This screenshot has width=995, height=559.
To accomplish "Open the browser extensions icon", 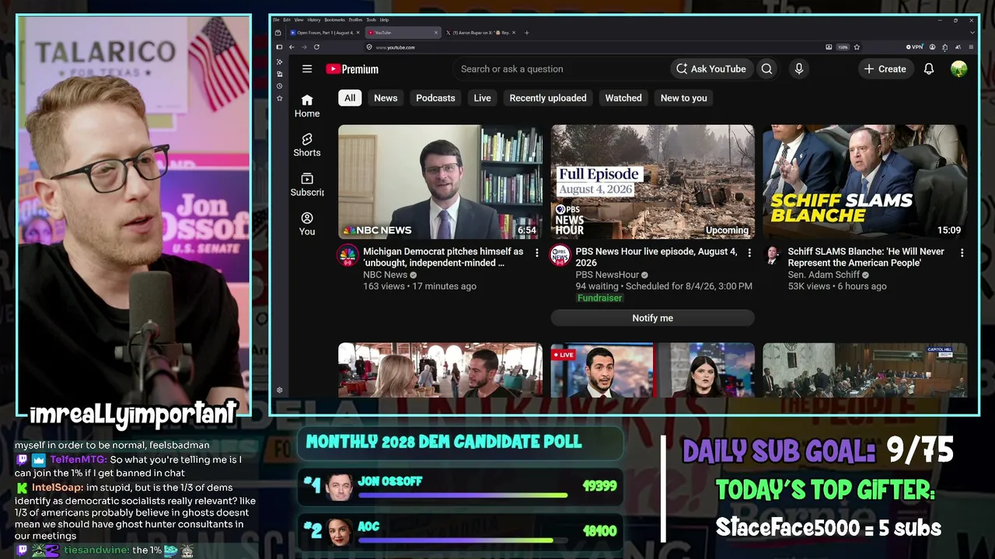I will [x=945, y=47].
